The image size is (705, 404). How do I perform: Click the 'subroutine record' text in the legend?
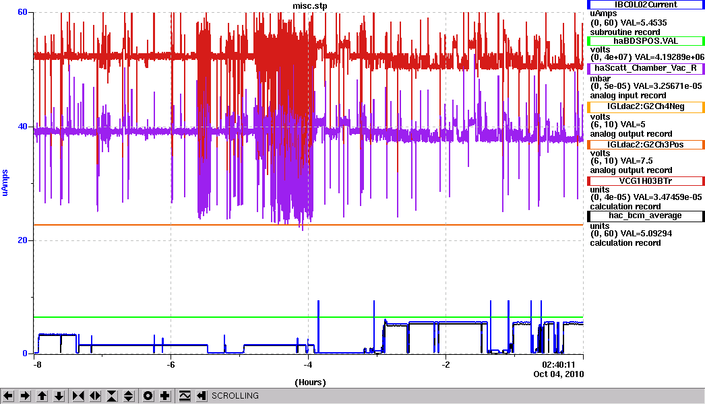[x=625, y=32]
